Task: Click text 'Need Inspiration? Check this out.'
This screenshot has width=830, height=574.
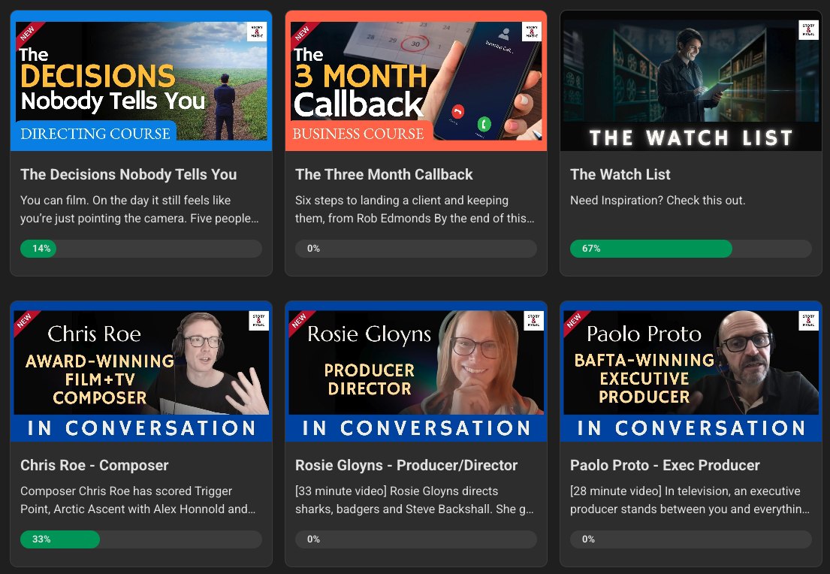Action: click(657, 200)
